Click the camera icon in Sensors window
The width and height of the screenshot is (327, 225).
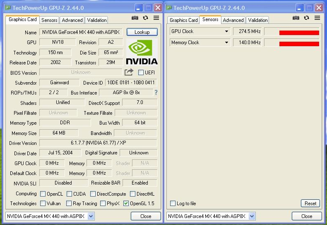296,18
